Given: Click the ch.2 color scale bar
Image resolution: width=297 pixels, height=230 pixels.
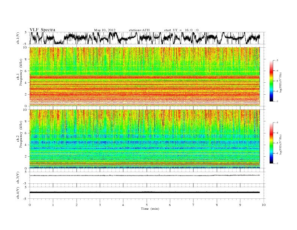Looking at the screenshot, I should [271, 143].
